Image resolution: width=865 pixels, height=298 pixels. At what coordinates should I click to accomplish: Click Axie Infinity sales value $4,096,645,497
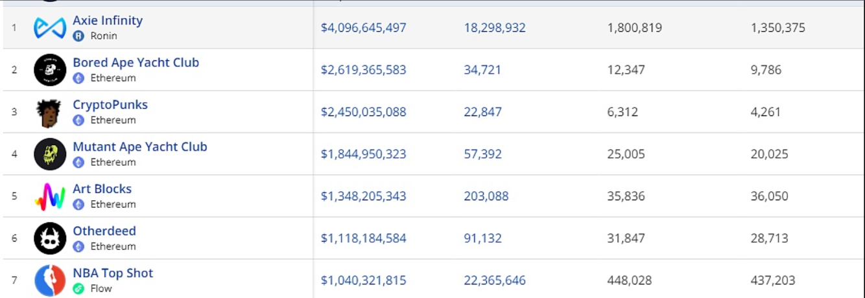(x=363, y=28)
